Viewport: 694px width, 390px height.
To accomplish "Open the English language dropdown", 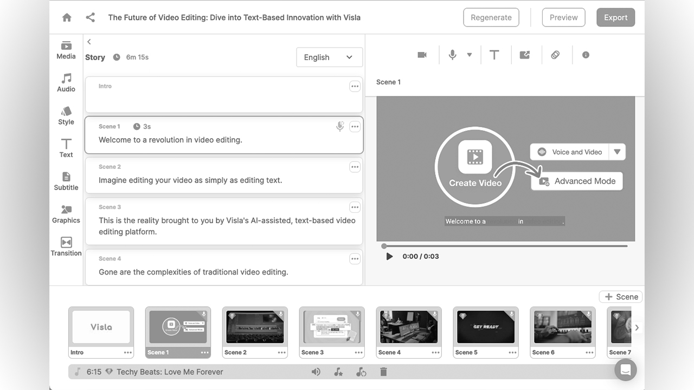I will click(x=329, y=57).
